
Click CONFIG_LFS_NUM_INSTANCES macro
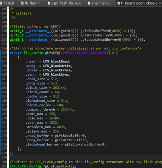84,53
